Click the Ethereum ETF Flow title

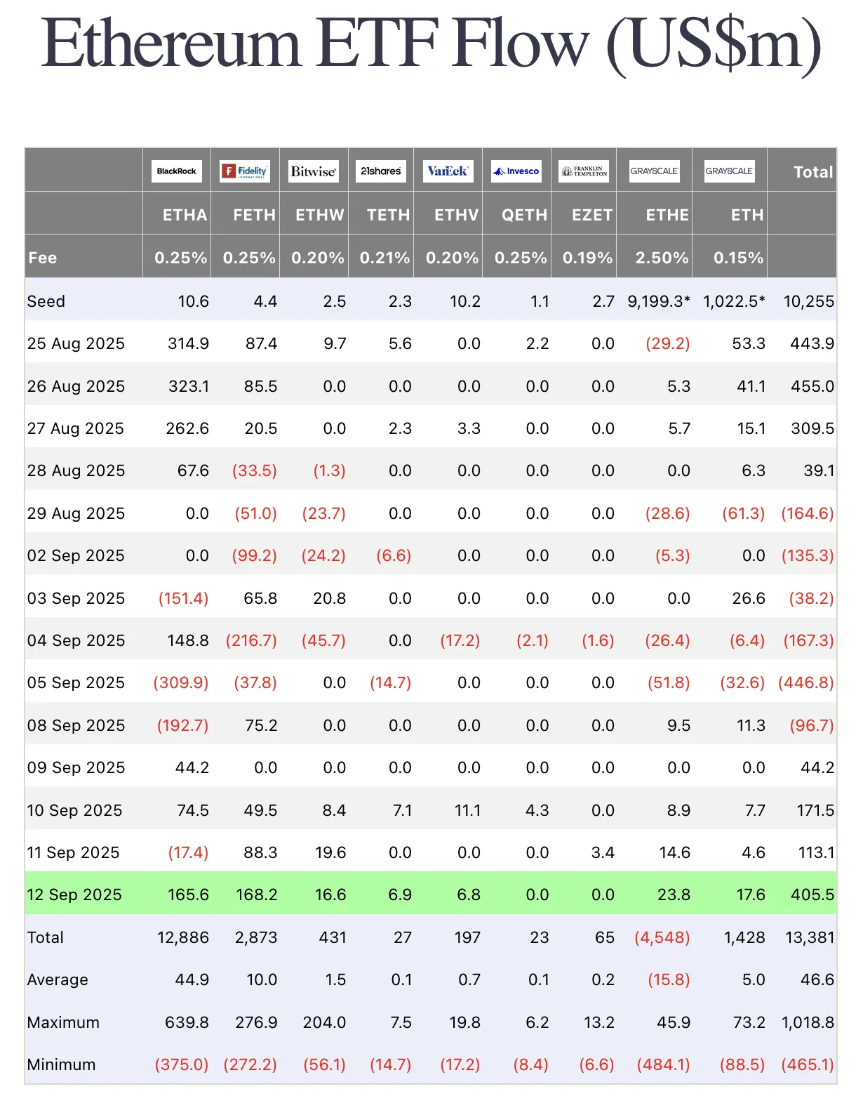pyautogui.click(x=431, y=44)
